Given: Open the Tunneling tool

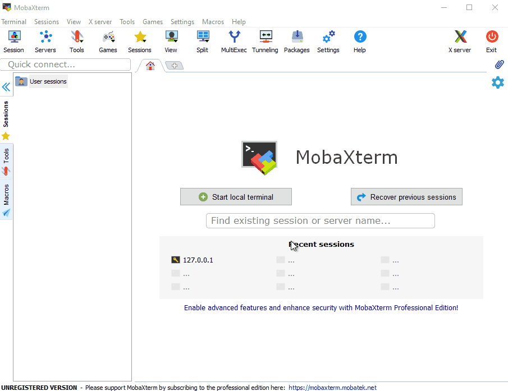Looking at the screenshot, I should [265, 42].
